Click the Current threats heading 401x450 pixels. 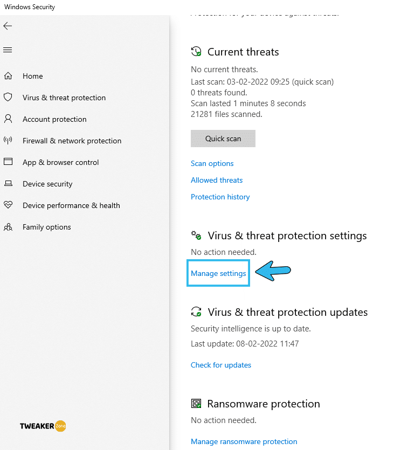pos(243,52)
